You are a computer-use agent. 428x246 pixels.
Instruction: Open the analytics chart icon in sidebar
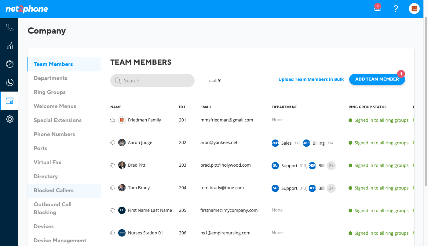point(9,46)
